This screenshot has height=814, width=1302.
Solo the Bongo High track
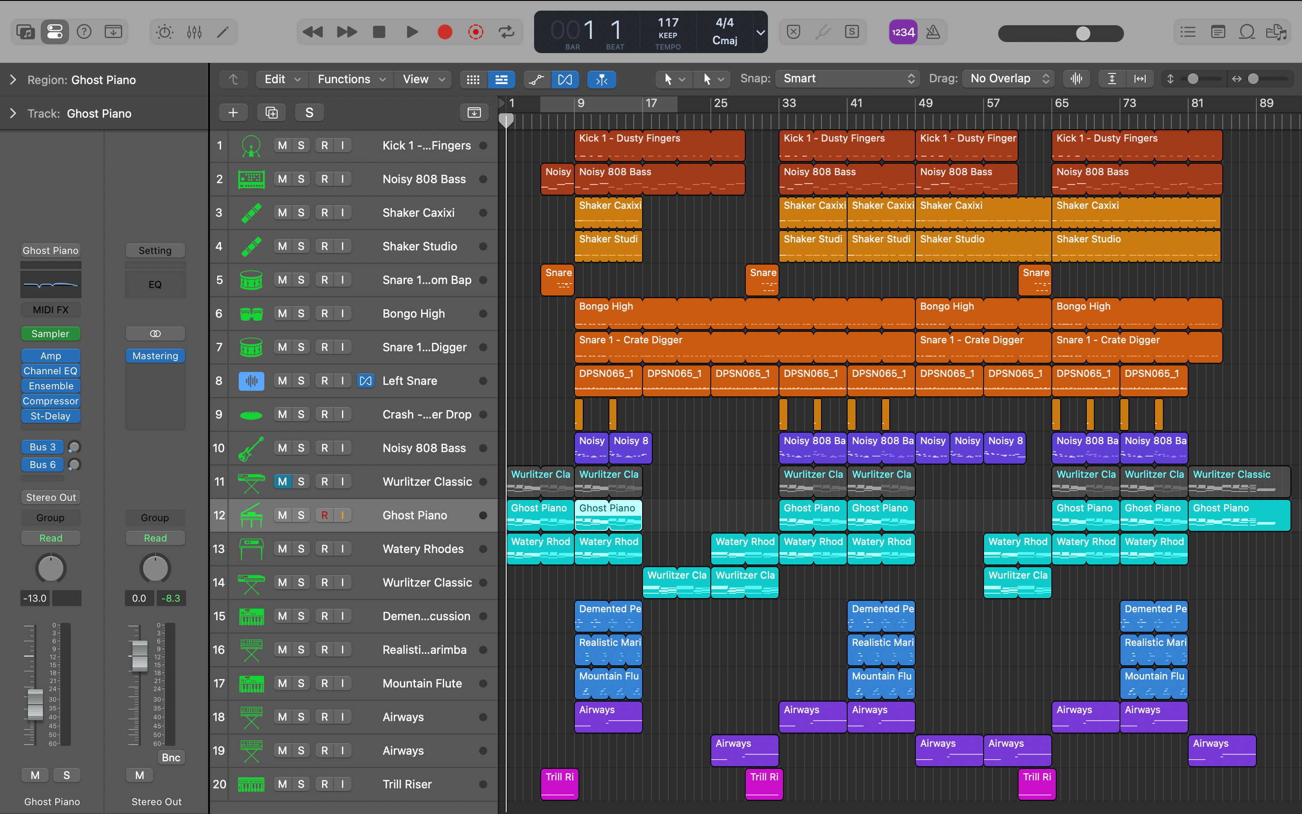301,313
